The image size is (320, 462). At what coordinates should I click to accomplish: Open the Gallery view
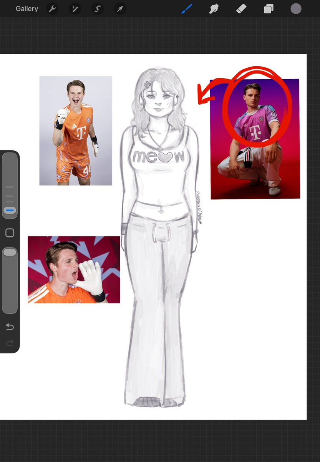27,8
